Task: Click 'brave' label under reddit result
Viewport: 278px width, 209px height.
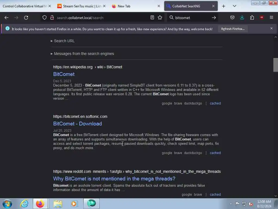Action: pyautogui.click(x=198, y=194)
